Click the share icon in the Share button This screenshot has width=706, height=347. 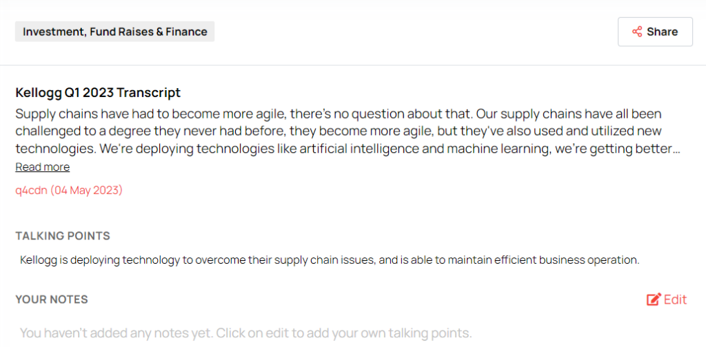(637, 32)
